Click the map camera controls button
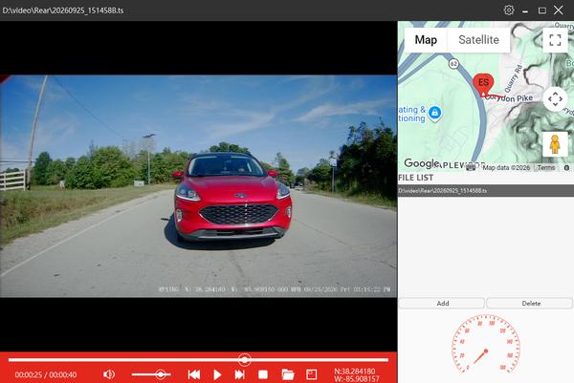This screenshot has width=574, height=383. coord(555,99)
